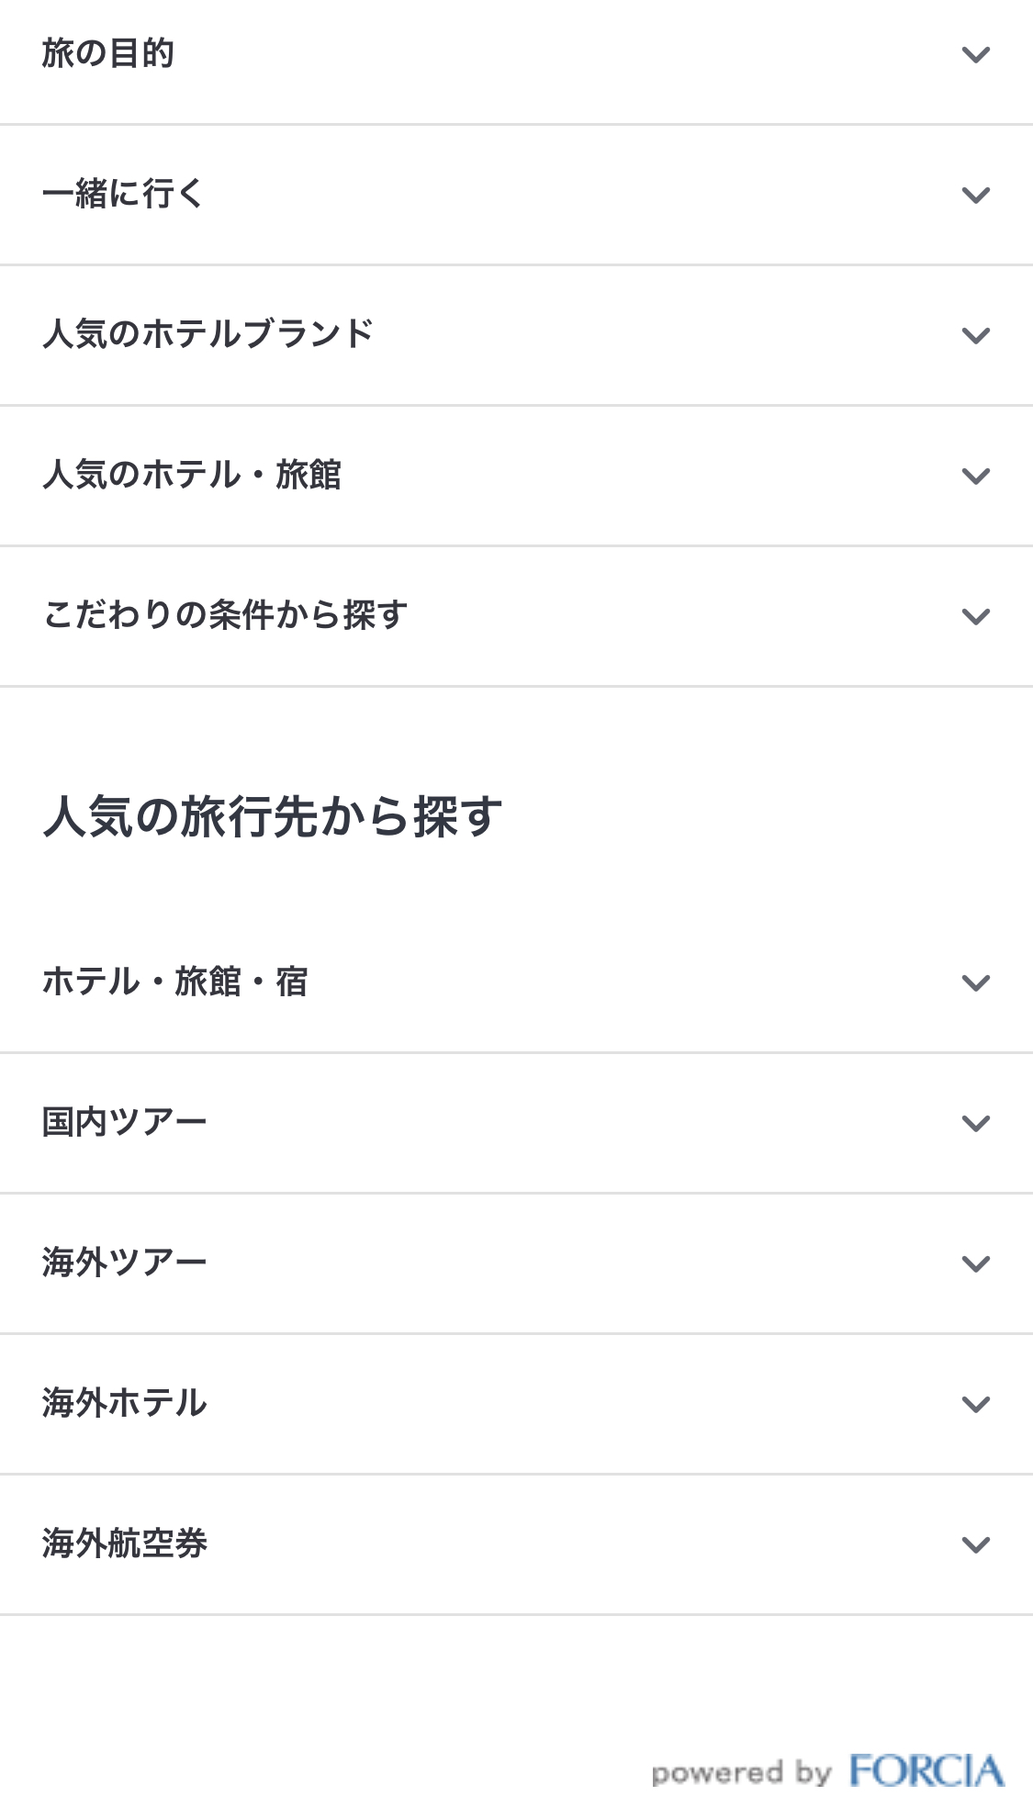Click the chevron icon beside 海外ツアー
The width and height of the screenshot is (1033, 1807).
(975, 1264)
